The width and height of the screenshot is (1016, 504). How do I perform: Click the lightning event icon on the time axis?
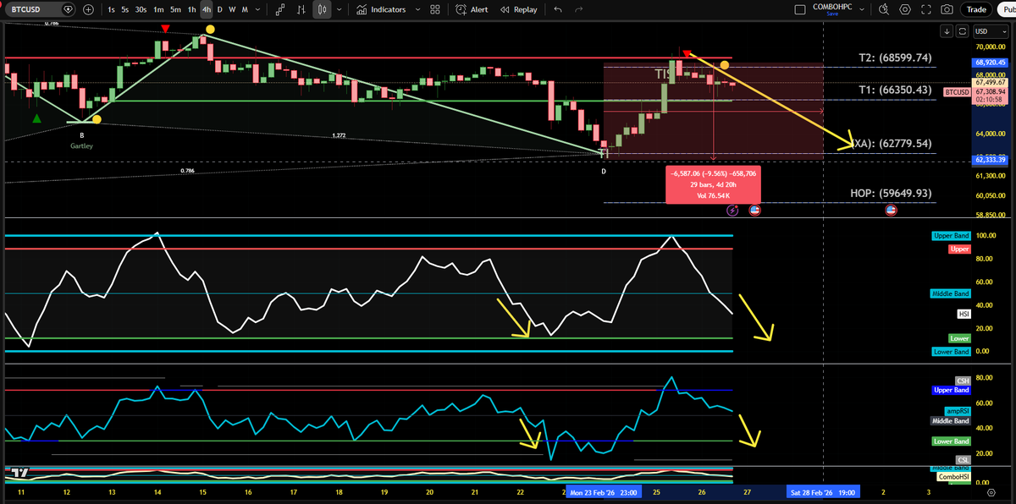(x=733, y=209)
